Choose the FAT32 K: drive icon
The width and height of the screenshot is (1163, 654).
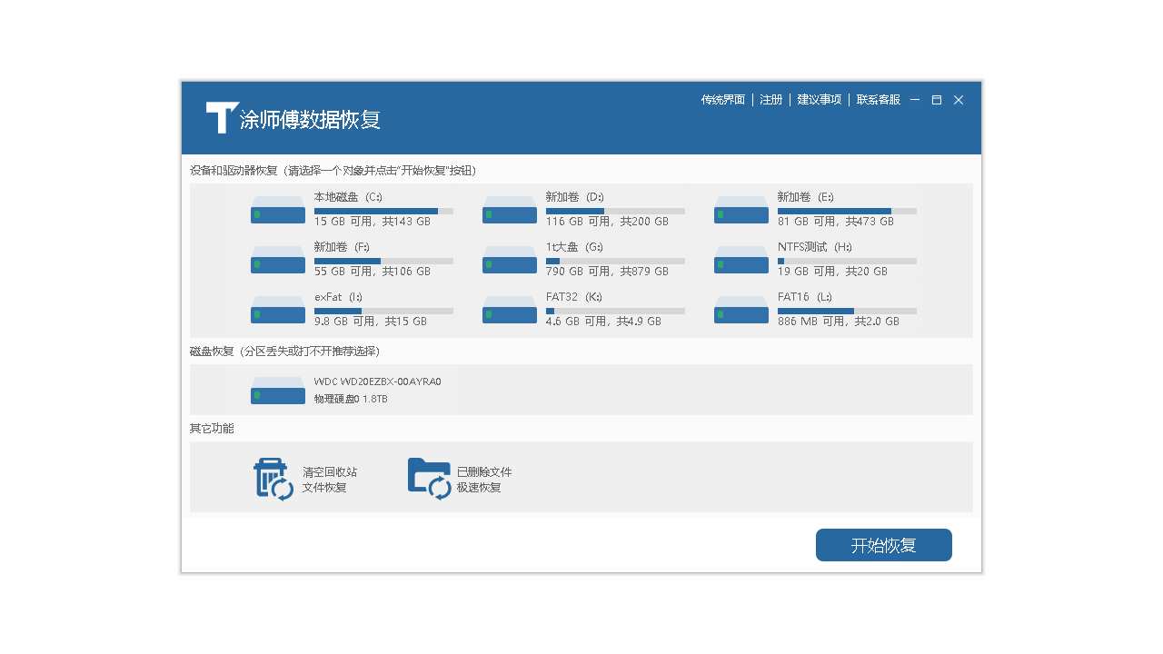coord(510,310)
